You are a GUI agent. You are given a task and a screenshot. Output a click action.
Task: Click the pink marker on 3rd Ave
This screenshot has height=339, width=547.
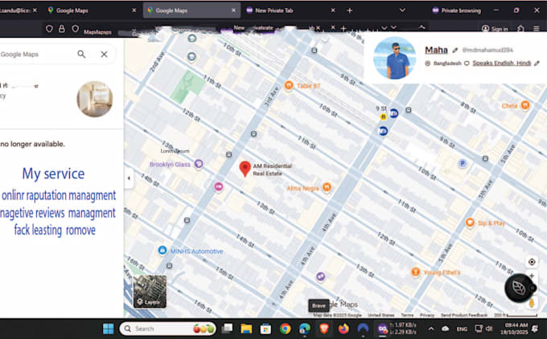pos(218,186)
